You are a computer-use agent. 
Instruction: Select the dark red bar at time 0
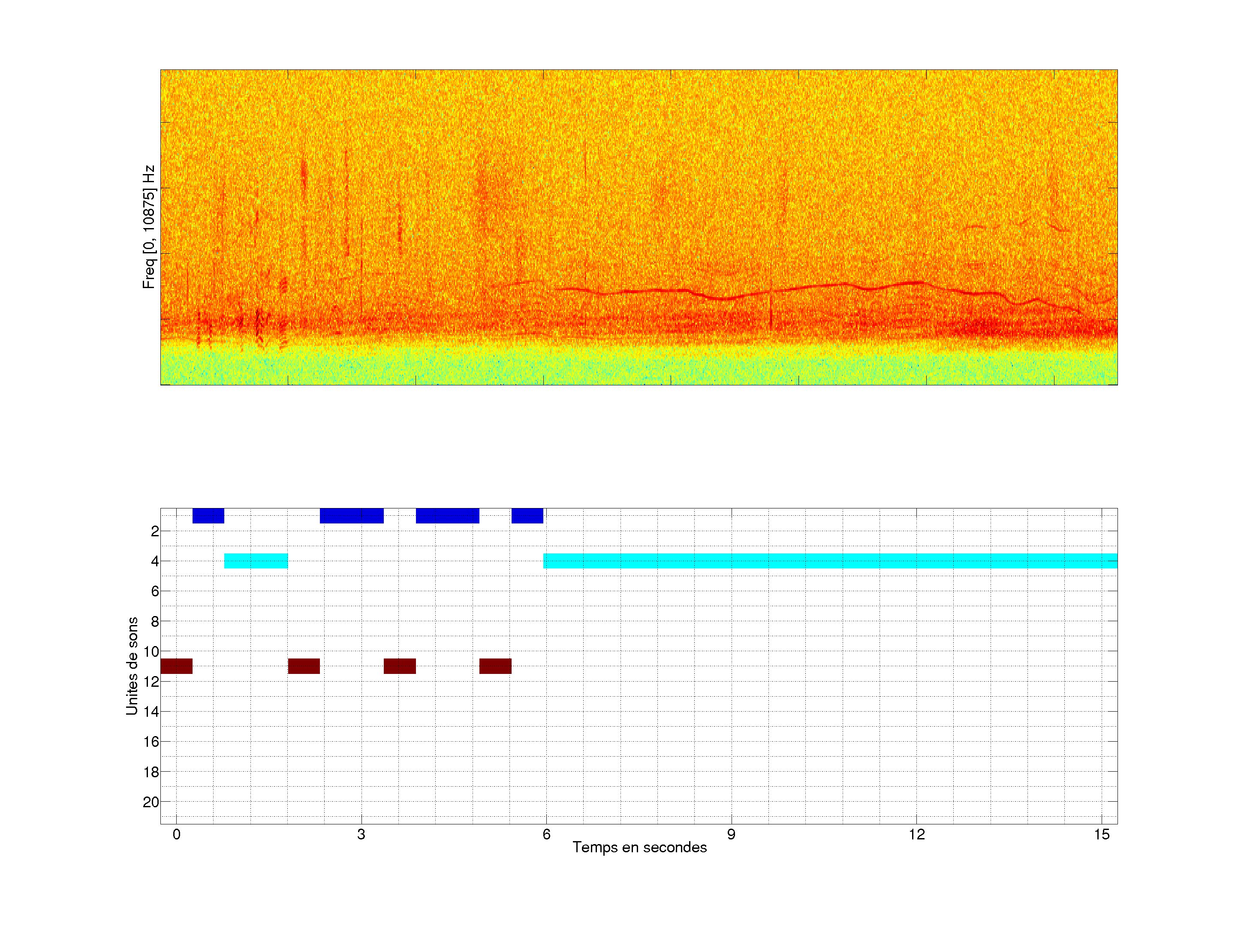pos(176,666)
